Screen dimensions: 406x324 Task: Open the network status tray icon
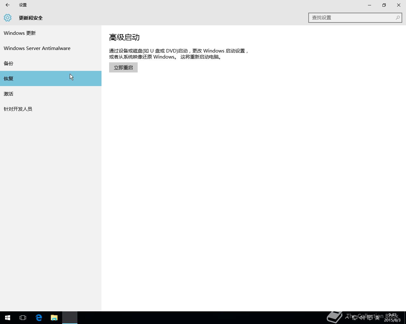point(354,318)
